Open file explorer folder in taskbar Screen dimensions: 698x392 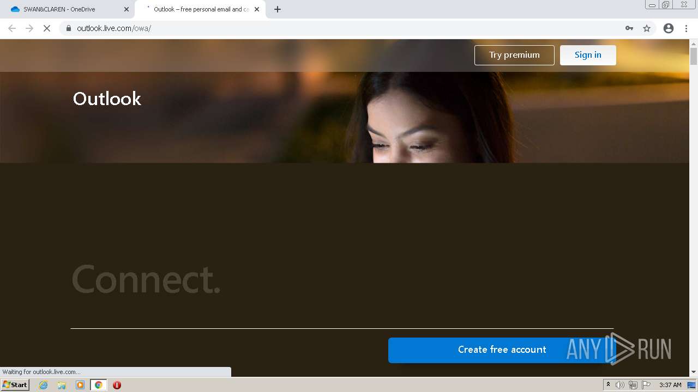(x=62, y=385)
